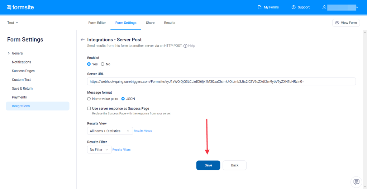Image resolution: width=367 pixels, height=189 pixels.
Task: Click the back arrow beside Integrations title
Action: tap(82, 40)
